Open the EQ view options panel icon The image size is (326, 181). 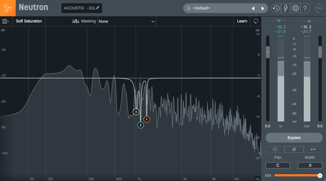tap(5, 21)
